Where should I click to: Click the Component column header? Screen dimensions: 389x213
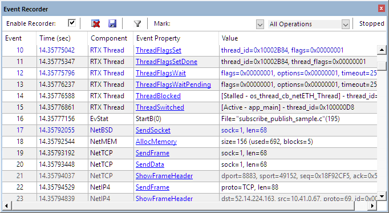point(109,38)
